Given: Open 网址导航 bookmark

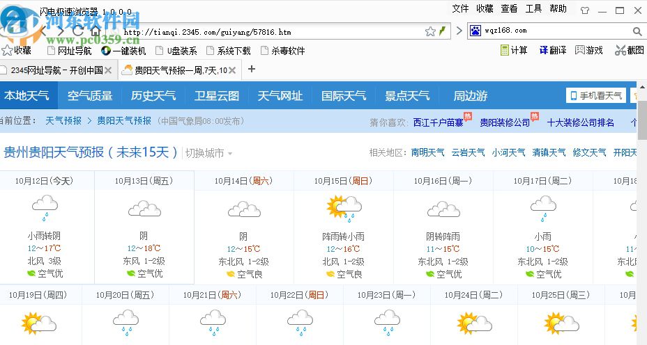Looking at the screenshot, I should 69,51.
